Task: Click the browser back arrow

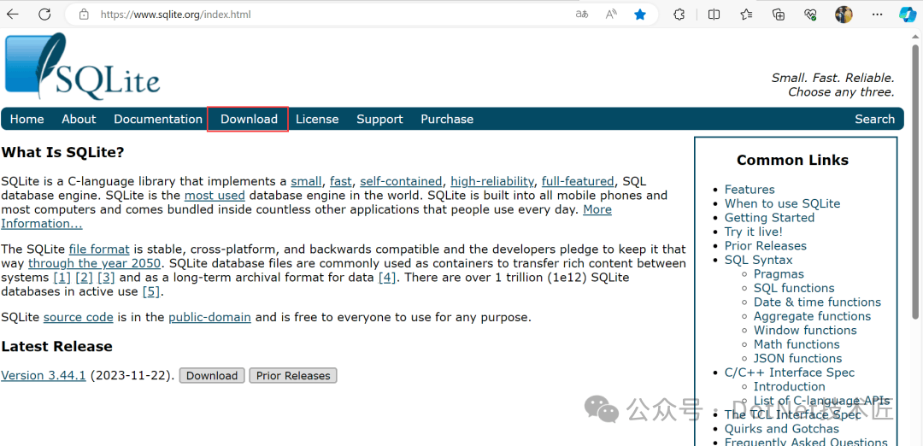Action: 12,15
